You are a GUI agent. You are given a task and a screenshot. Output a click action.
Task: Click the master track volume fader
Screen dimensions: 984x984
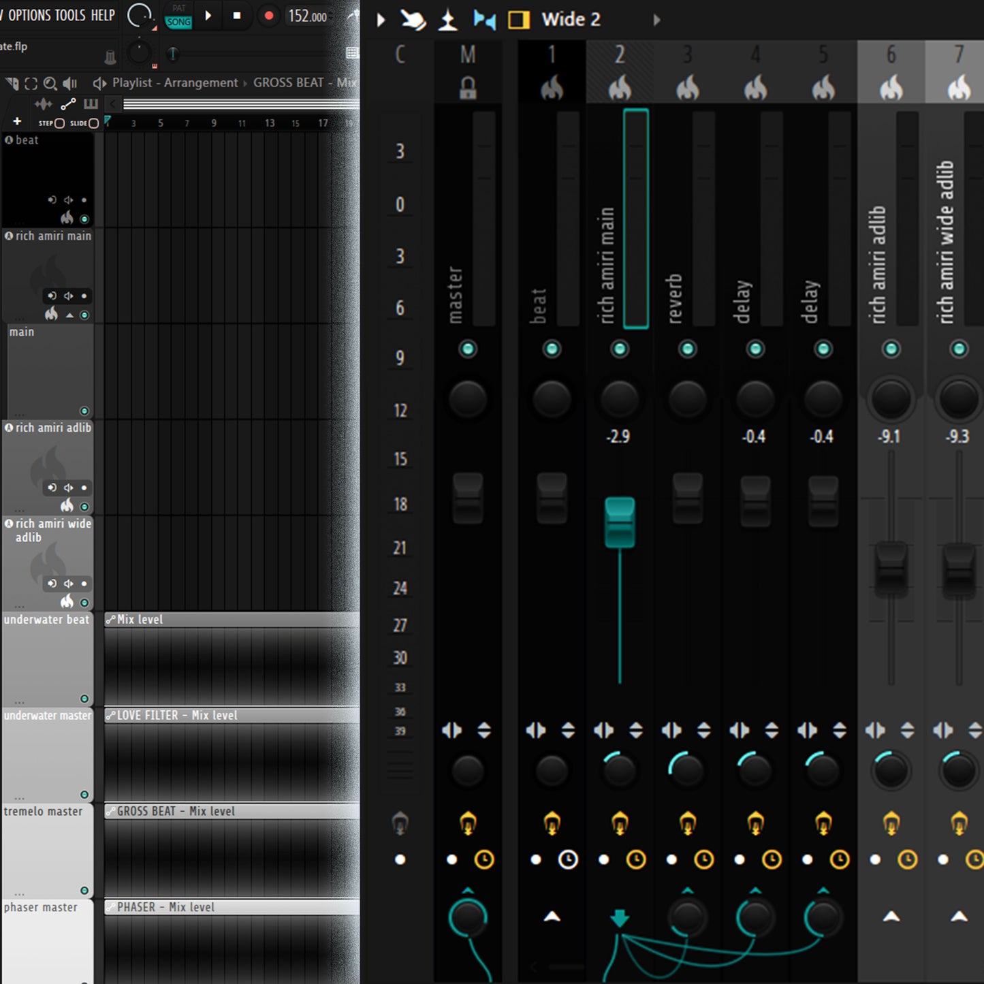(x=468, y=498)
